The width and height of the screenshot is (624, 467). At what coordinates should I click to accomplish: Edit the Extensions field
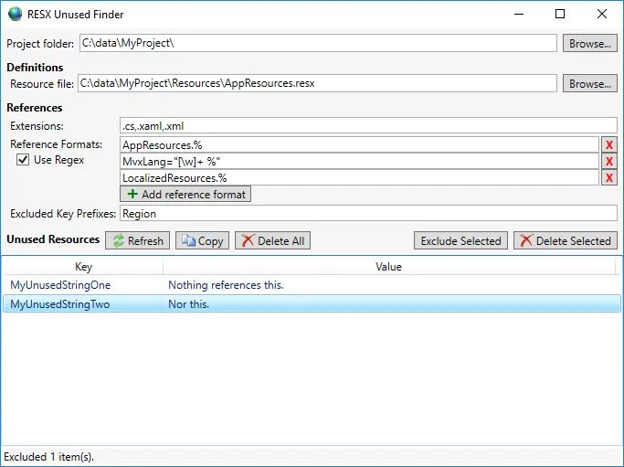click(368, 126)
